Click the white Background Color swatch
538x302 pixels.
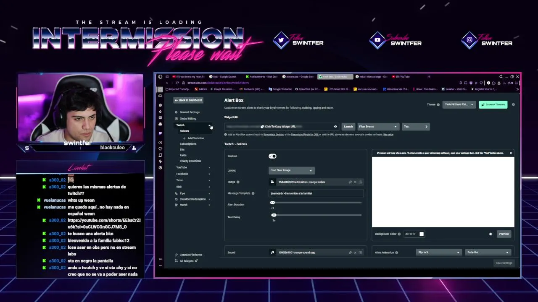422,234
